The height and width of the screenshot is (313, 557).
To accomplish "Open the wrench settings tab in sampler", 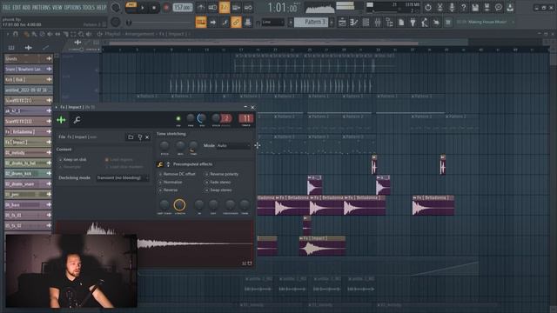I will [77, 120].
